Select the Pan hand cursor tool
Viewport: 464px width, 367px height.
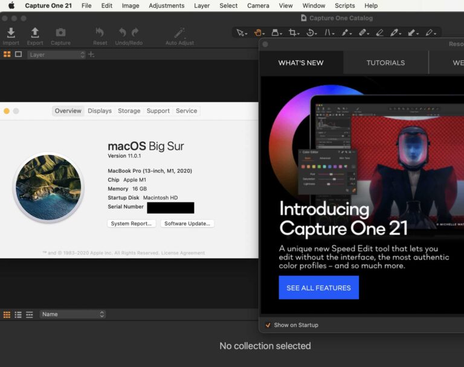point(257,33)
